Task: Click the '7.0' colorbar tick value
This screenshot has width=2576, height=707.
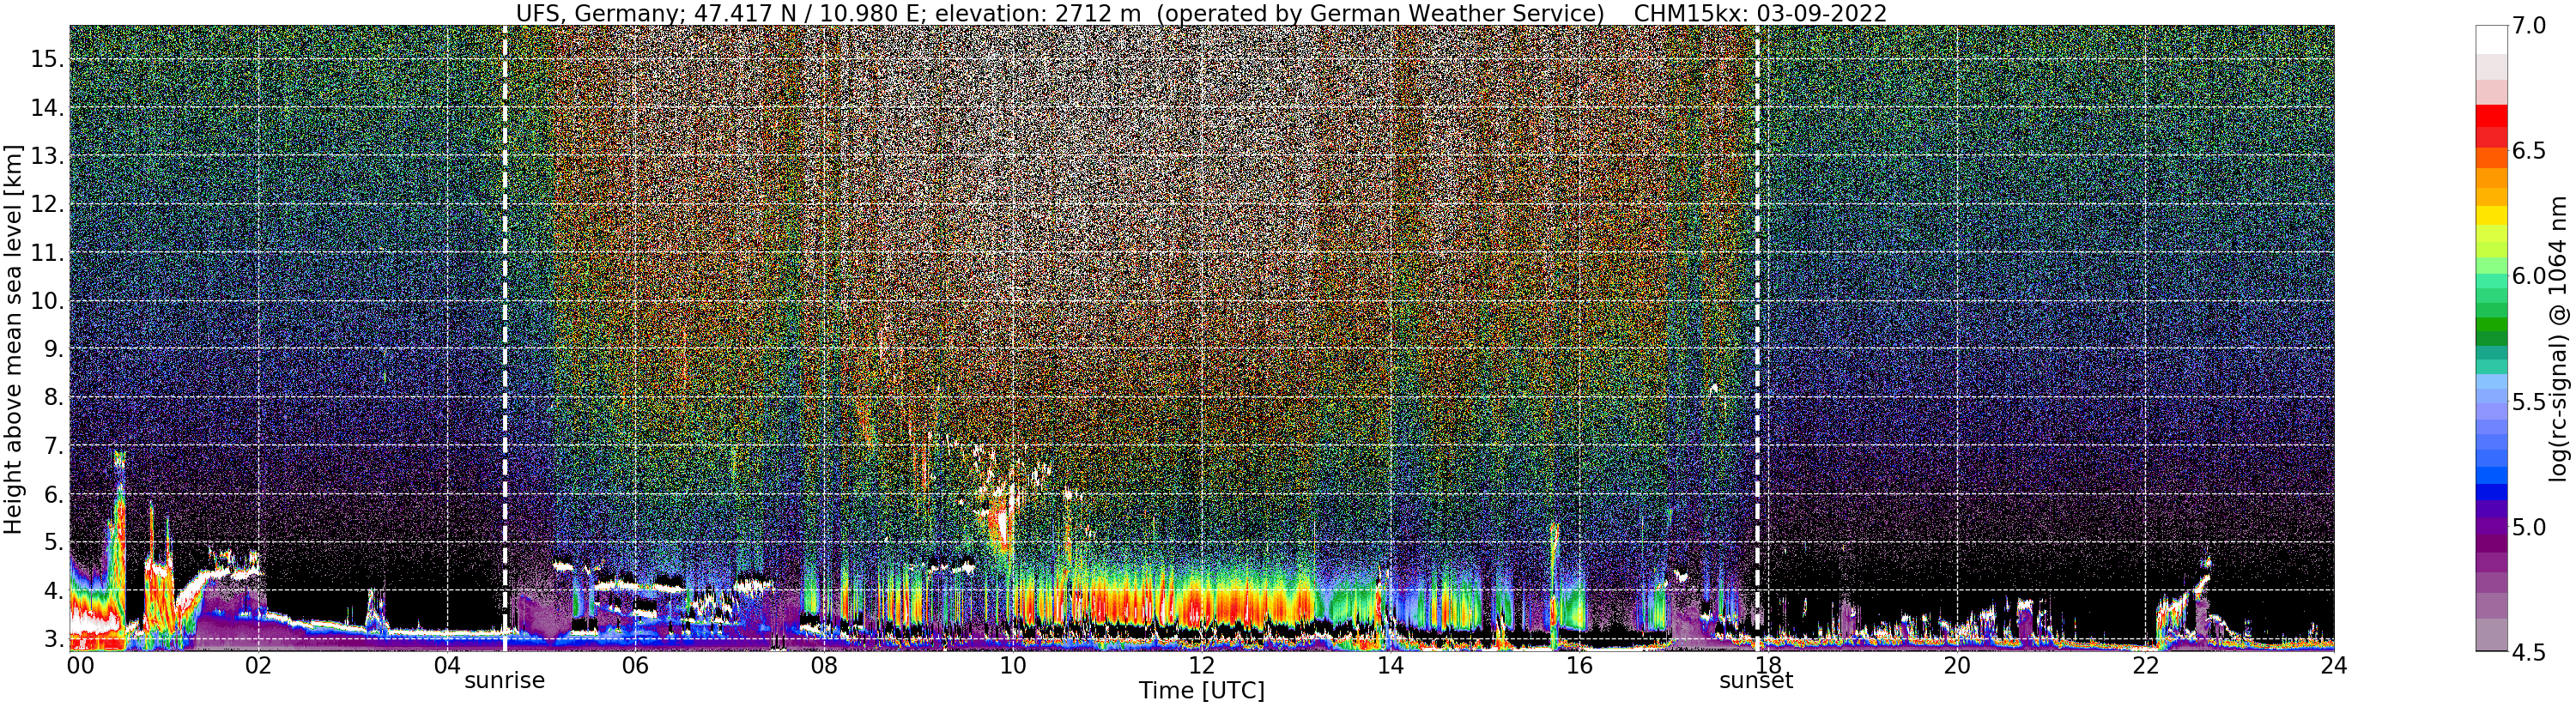Action: click(x=2527, y=26)
